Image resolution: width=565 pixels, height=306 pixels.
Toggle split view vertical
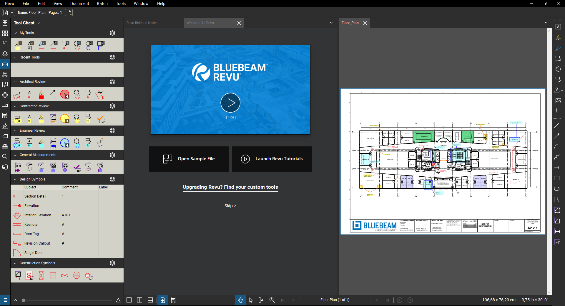click(x=139, y=300)
